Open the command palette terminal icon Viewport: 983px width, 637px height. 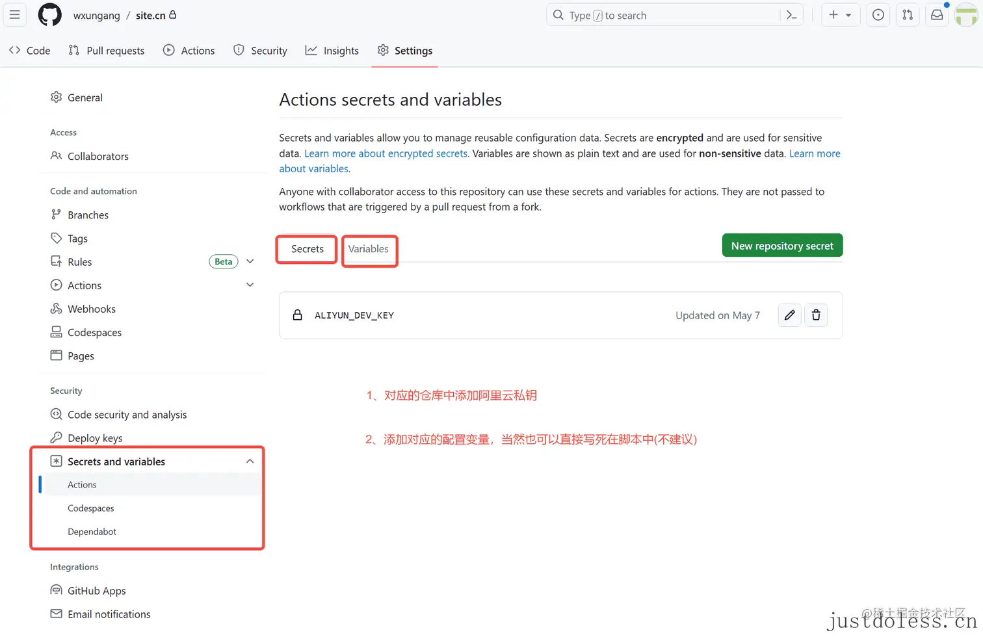click(x=791, y=14)
